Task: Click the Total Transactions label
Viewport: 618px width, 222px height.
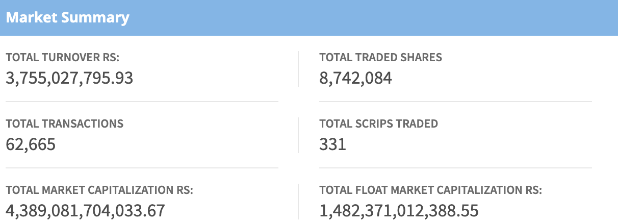Action: 64,124
